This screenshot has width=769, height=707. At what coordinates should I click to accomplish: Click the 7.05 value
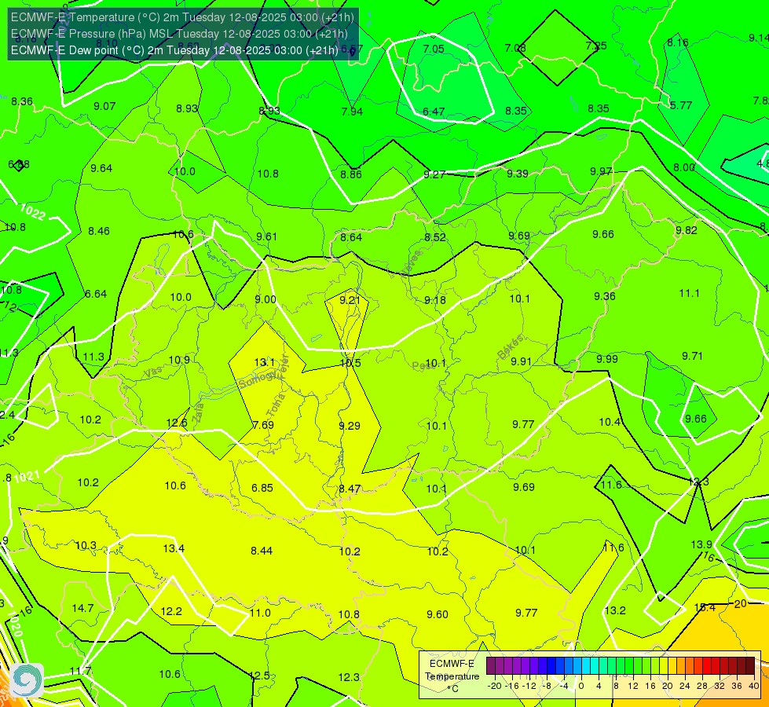[x=434, y=49]
